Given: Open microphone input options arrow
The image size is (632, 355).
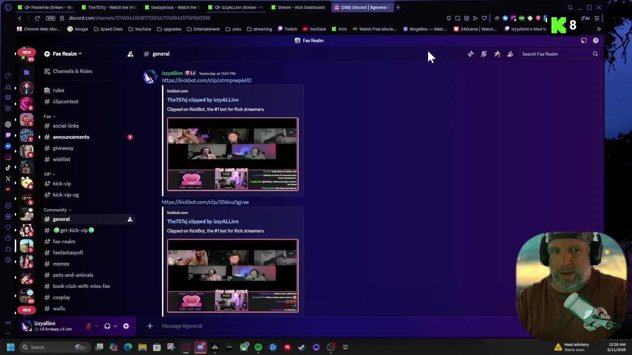Looking at the screenshot, I should [96, 326].
